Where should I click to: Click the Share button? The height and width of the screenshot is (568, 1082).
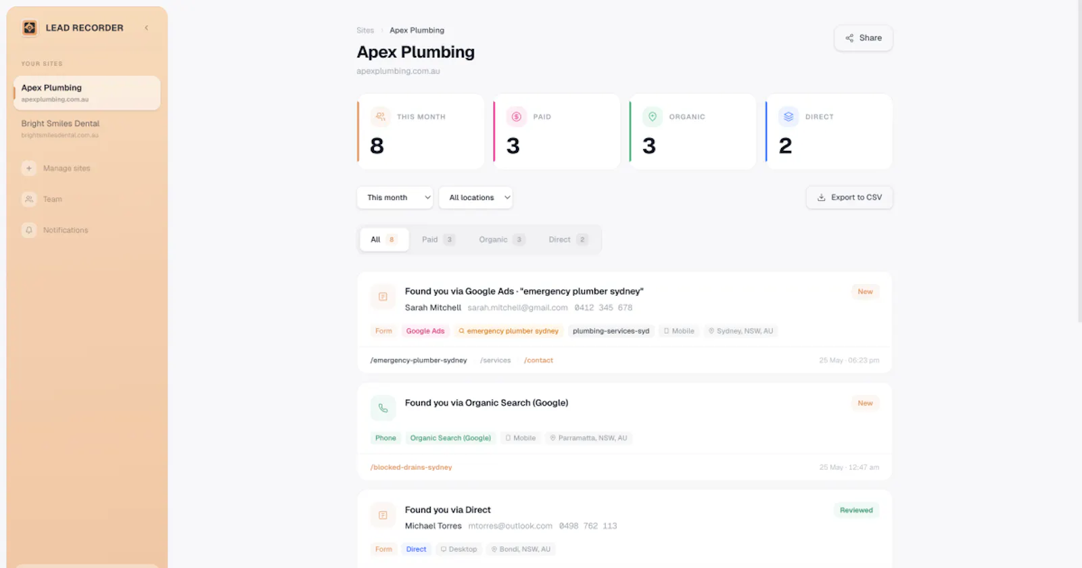click(x=864, y=38)
